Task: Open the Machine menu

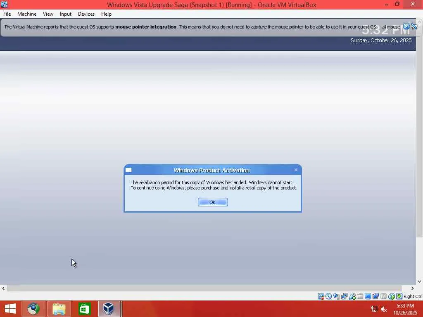Action: pos(27,14)
